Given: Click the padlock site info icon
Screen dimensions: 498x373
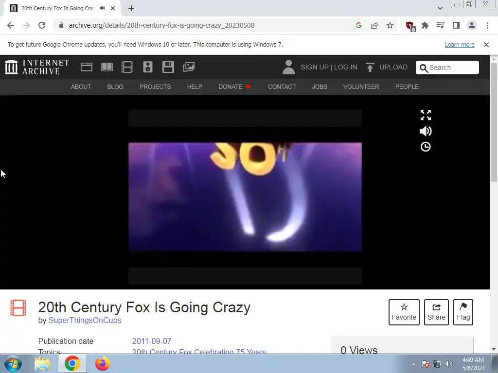Looking at the screenshot, I should pyautogui.click(x=61, y=25).
